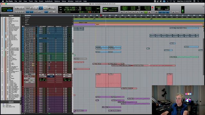Click the Bars|Beats main ruler label
Image resolution: width=205 pixels, height=115 pixels.
coord(28,15)
